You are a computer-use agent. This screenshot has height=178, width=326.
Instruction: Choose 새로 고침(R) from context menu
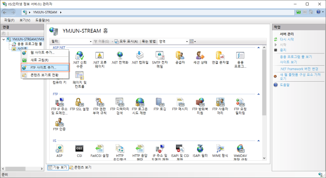click(45, 60)
